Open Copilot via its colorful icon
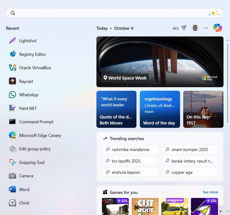The image size is (230, 215). click(x=218, y=28)
